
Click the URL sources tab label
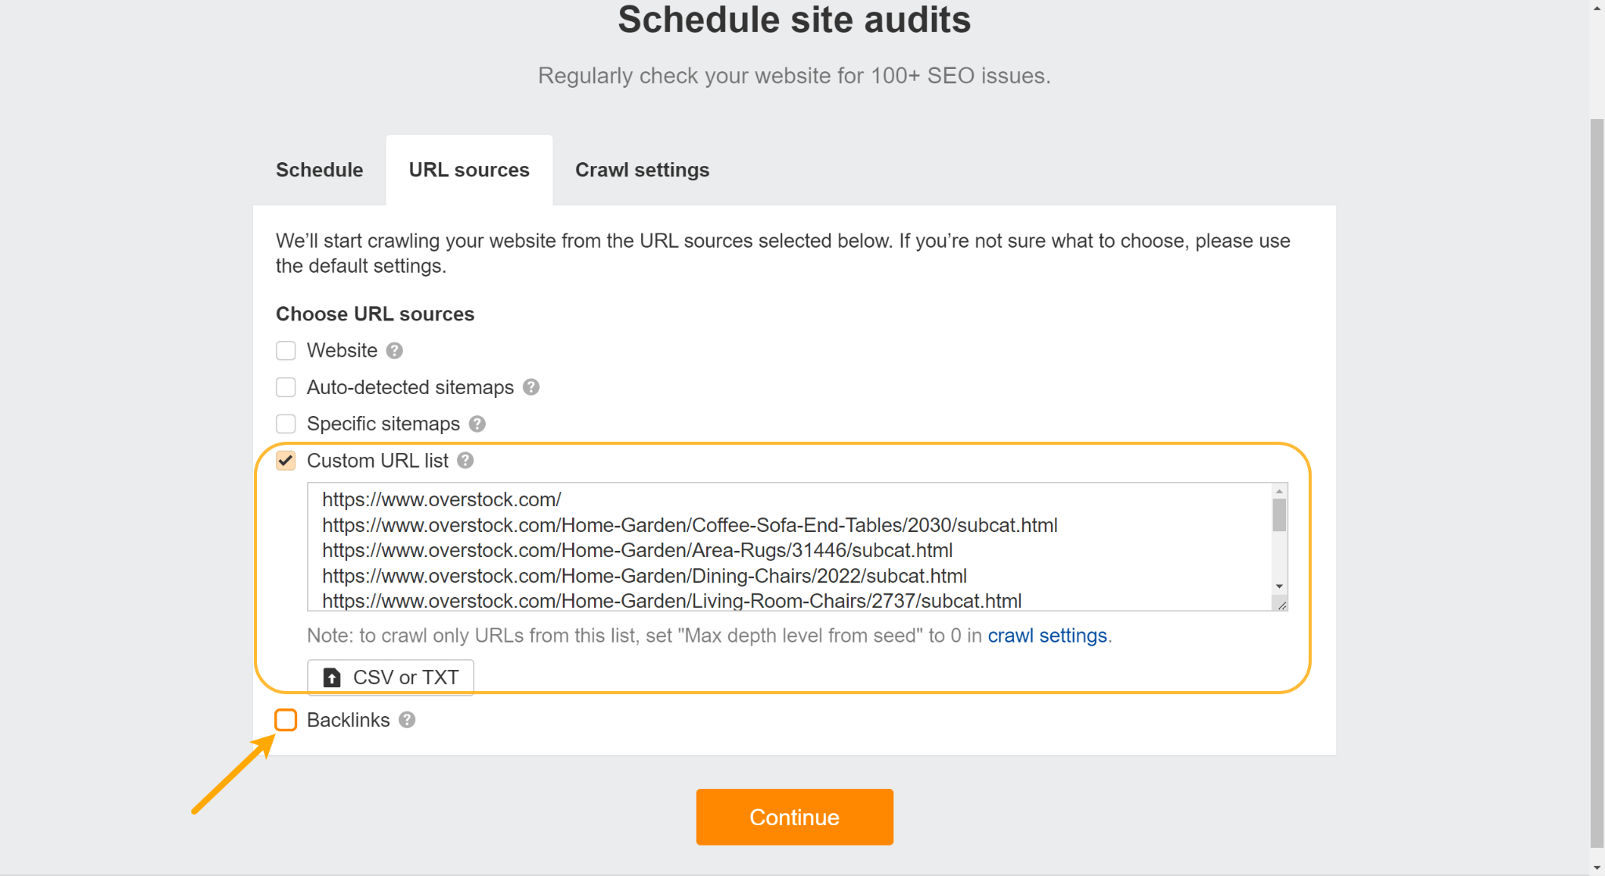coord(470,169)
